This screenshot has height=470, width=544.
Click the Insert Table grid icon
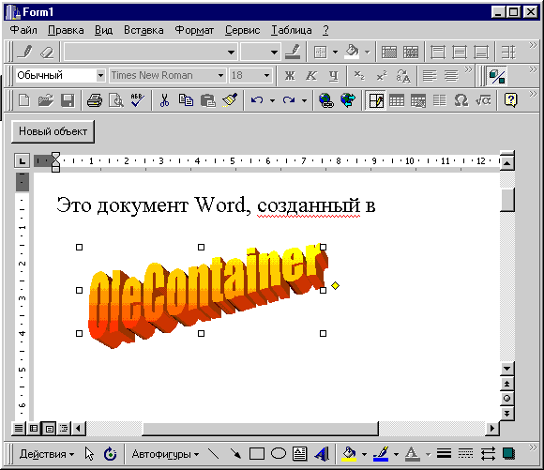point(397,100)
